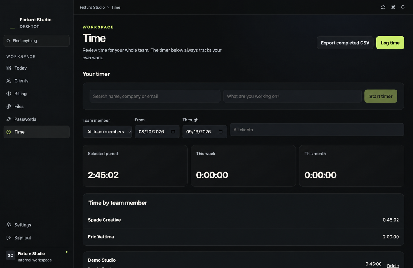
Task: Click the Time clock icon
Action: (9, 132)
